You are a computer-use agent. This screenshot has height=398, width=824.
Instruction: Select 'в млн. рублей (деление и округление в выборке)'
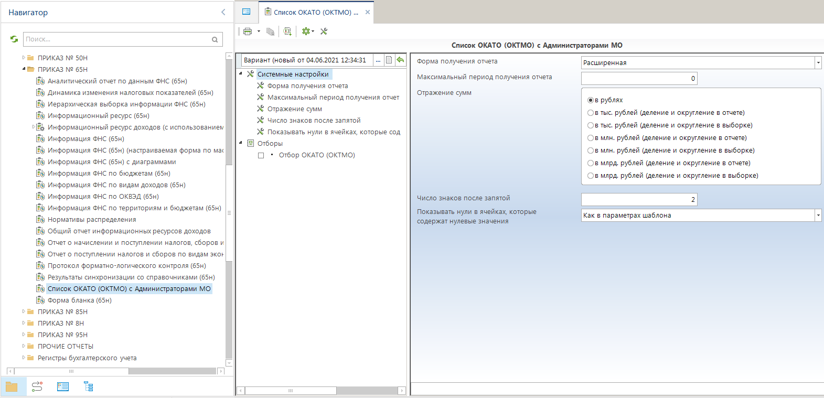(591, 150)
